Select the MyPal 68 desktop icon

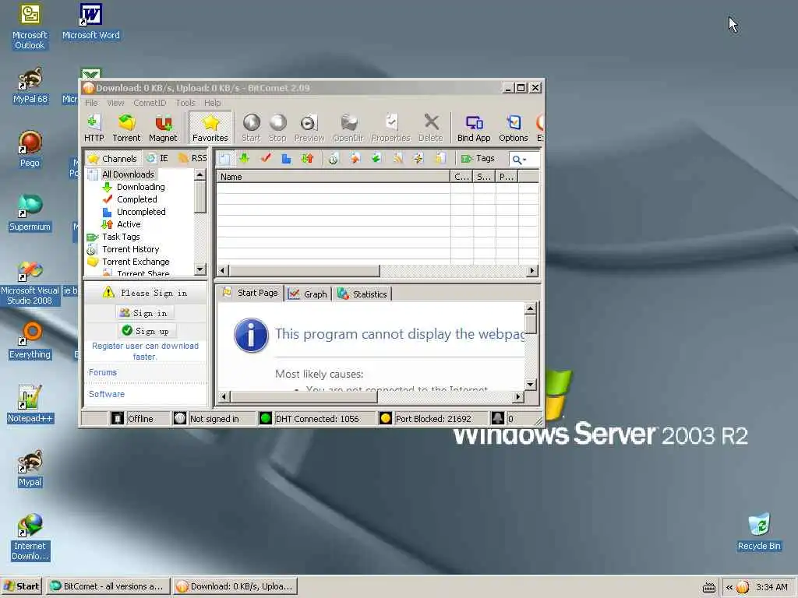(x=30, y=86)
